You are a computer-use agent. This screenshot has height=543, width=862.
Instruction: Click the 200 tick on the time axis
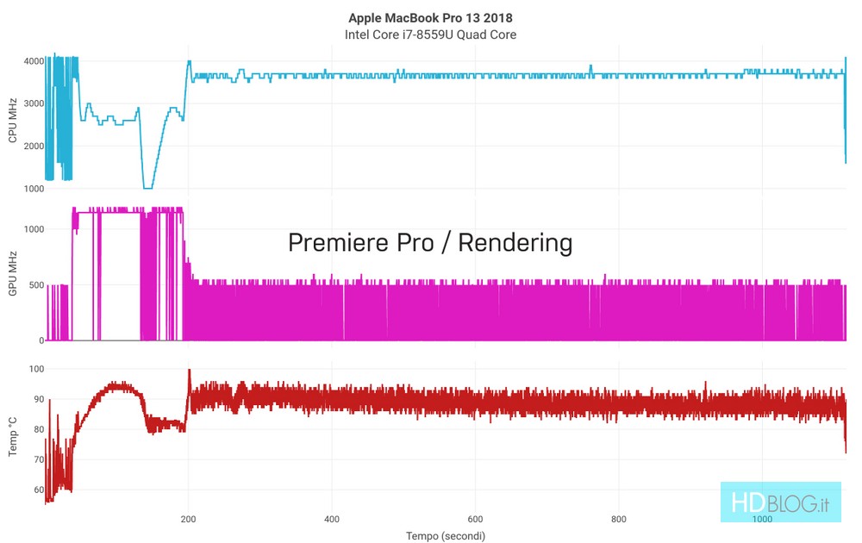[188, 520]
